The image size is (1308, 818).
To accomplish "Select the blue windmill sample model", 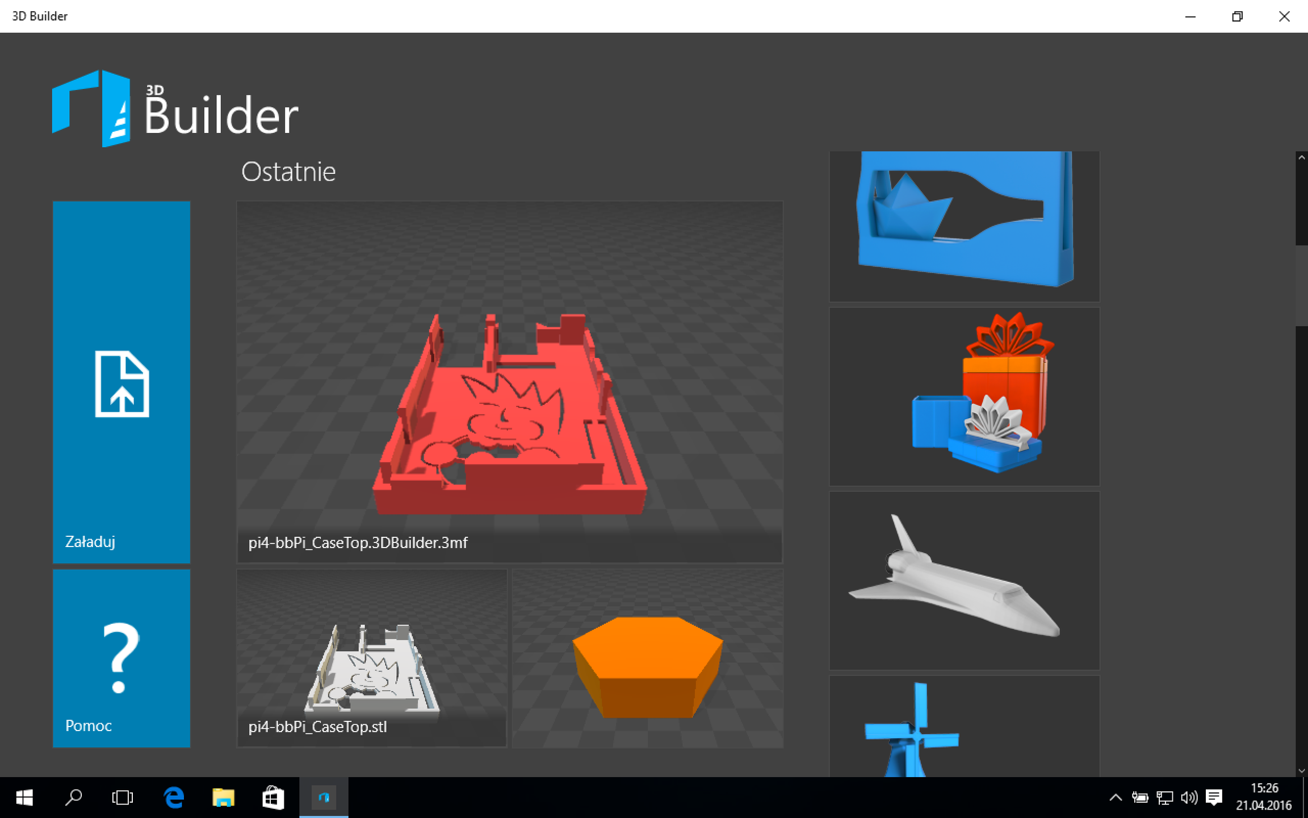I will [965, 726].
